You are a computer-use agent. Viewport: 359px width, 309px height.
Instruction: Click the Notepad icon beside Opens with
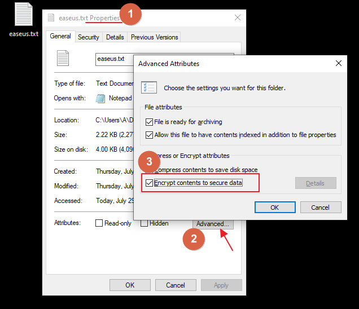point(100,98)
